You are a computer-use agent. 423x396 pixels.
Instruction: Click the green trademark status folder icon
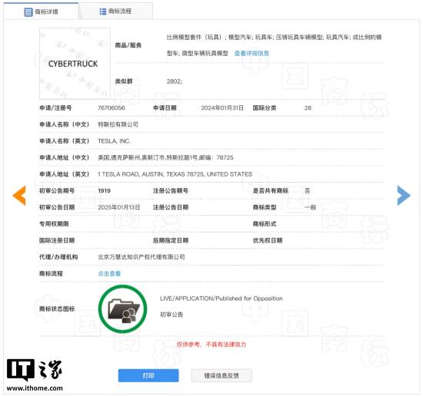click(x=123, y=309)
